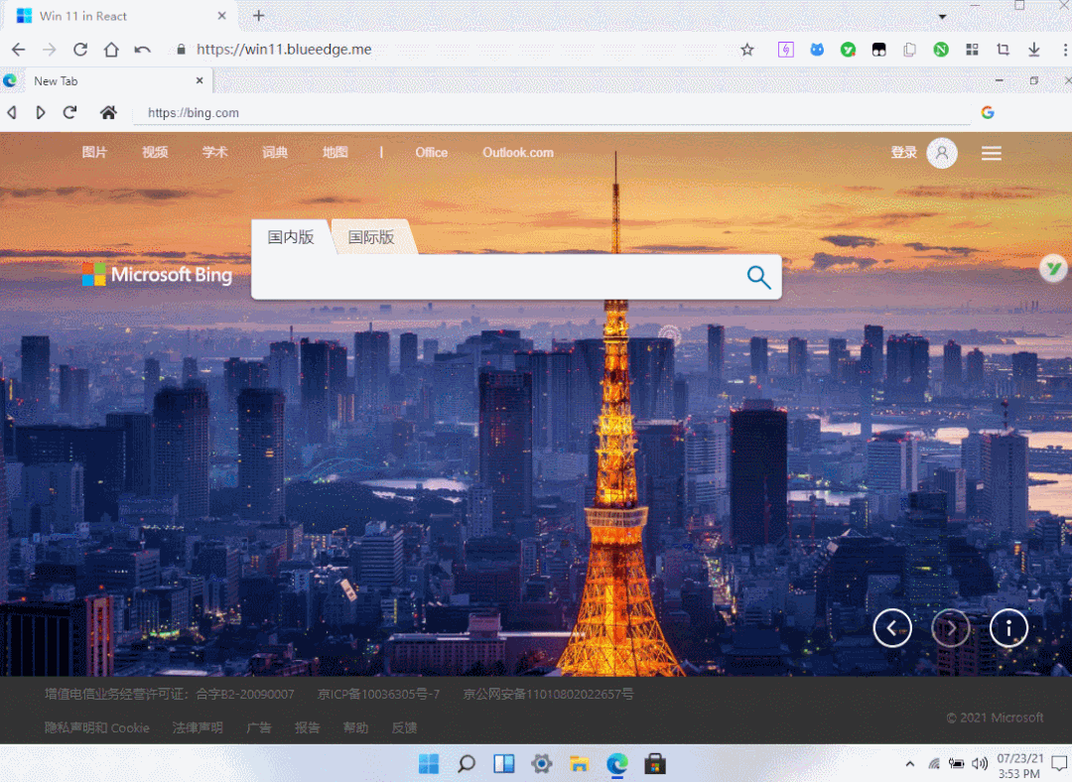This screenshot has height=782, width=1072.
Task: Click the home icon in the inner browser toolbar
Action: 108,112
